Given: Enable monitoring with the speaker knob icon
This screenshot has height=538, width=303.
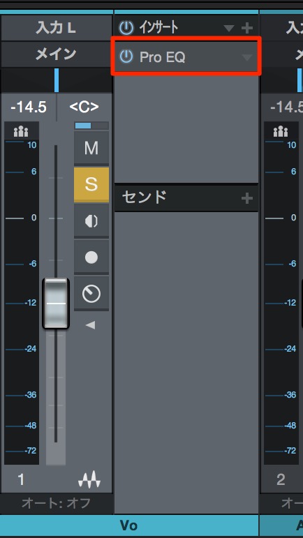Looking at the screenshot, I should [x=91, y=294].
